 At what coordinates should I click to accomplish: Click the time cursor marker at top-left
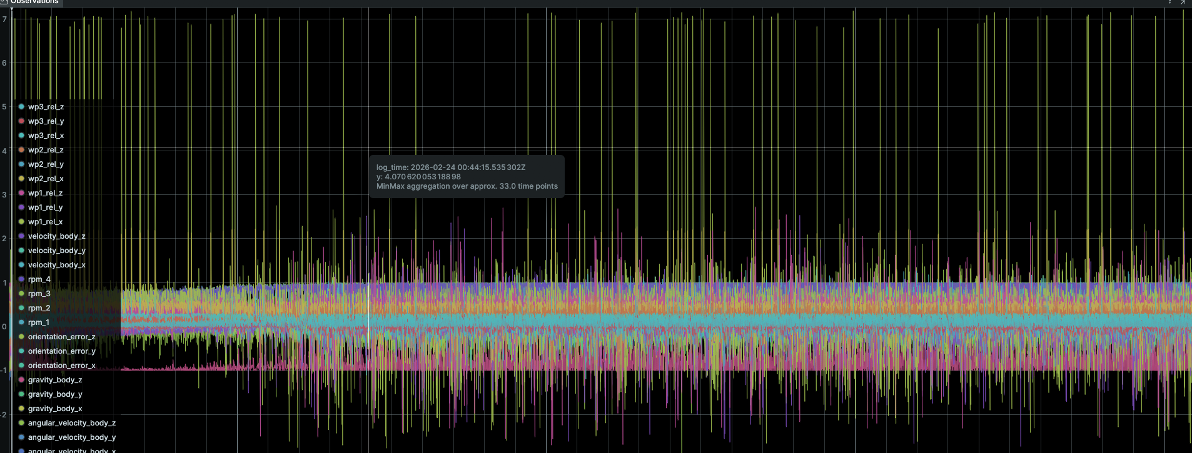11,9
